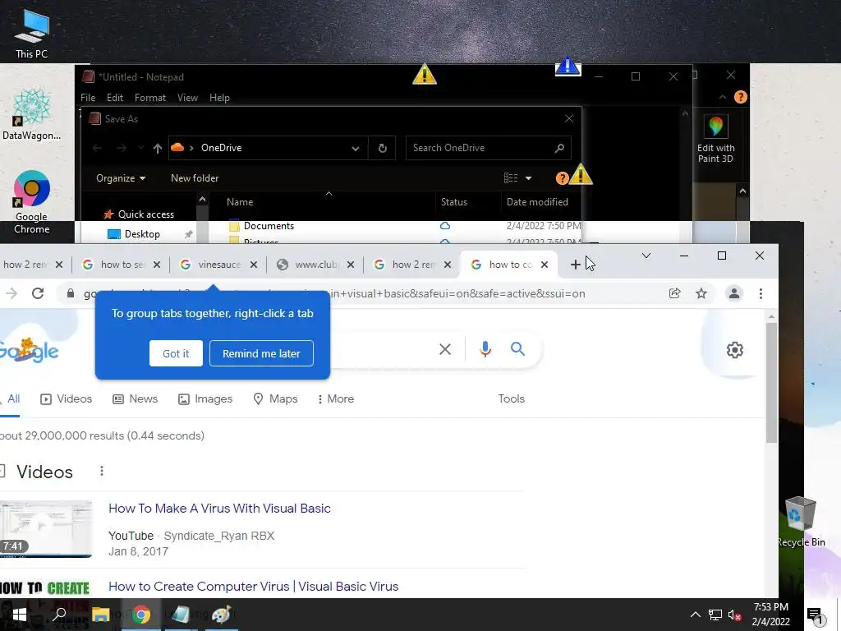Click taskbar search magnifier
841x631 pixels.
pos(59,615)
